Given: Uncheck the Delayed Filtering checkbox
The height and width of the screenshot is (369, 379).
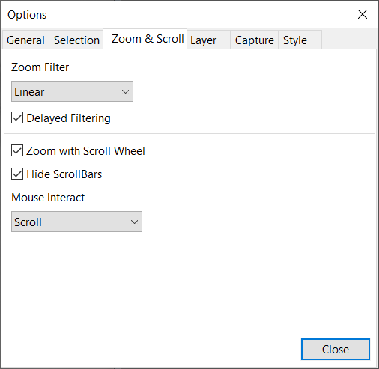Looking at the screenshot, I should (17, 118).
